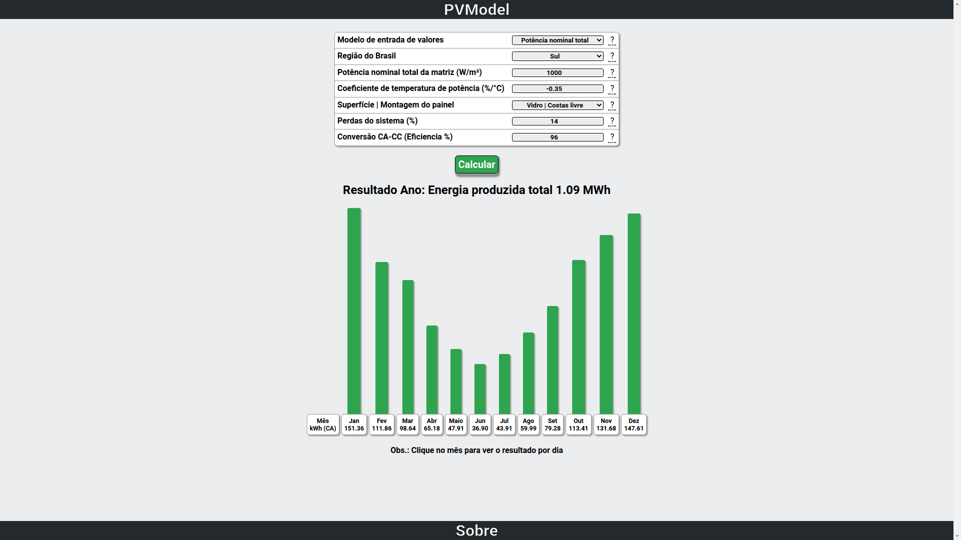
Task: Click the Sobre footer heading
Action: tap(476, 530)
